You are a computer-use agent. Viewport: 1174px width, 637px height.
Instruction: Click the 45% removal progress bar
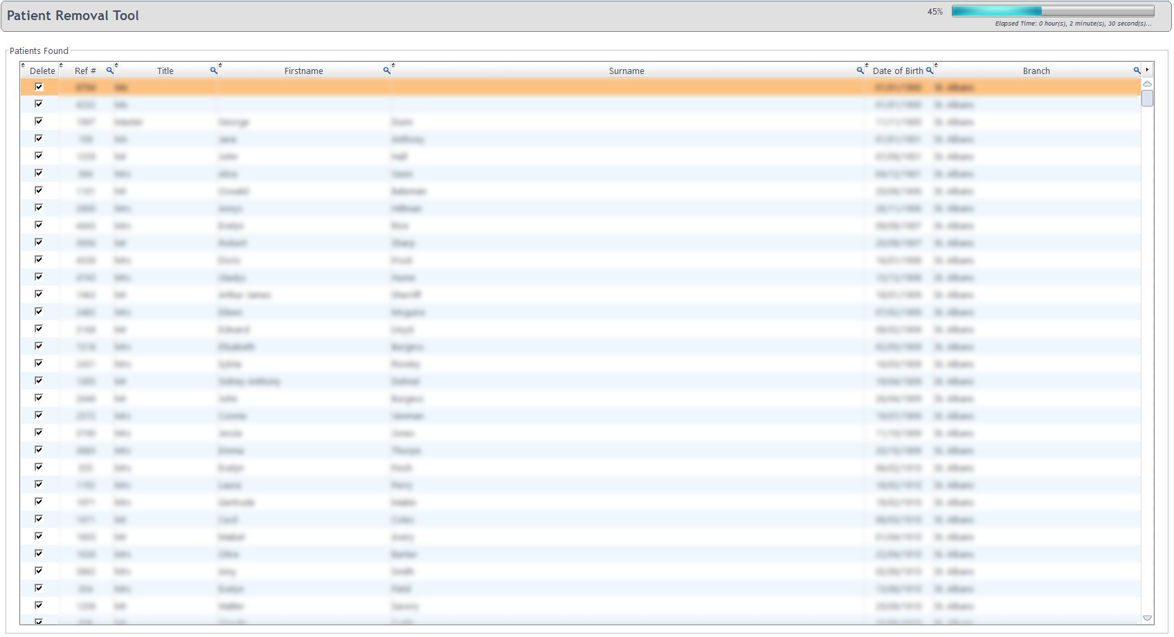click(1053, 11)
